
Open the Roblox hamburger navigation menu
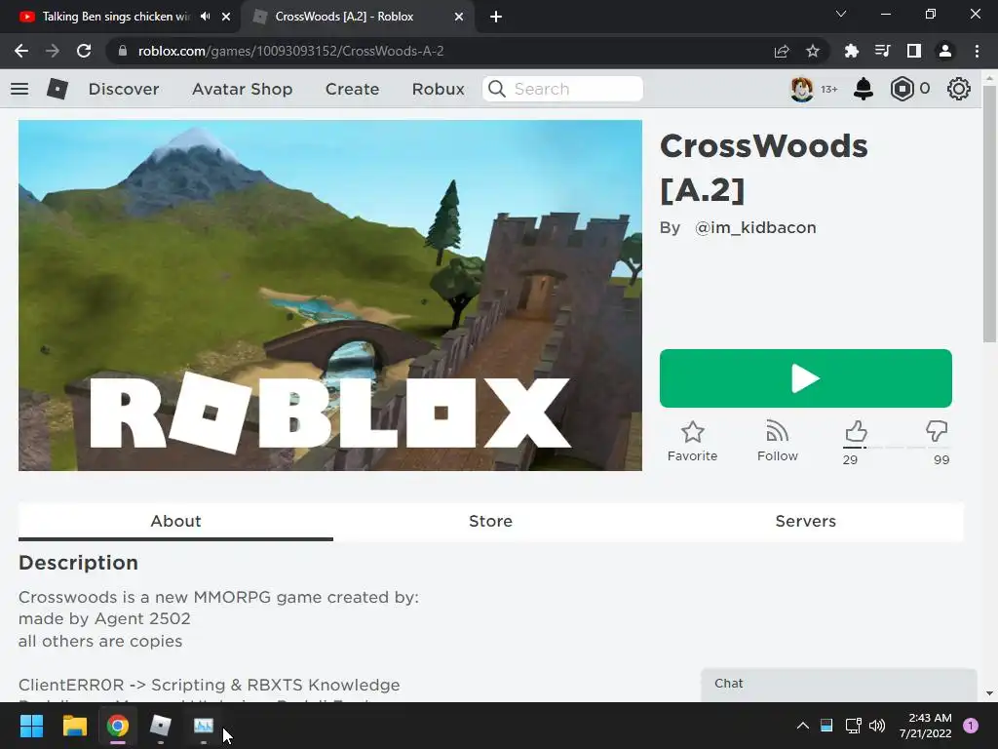tap(19, 89)
